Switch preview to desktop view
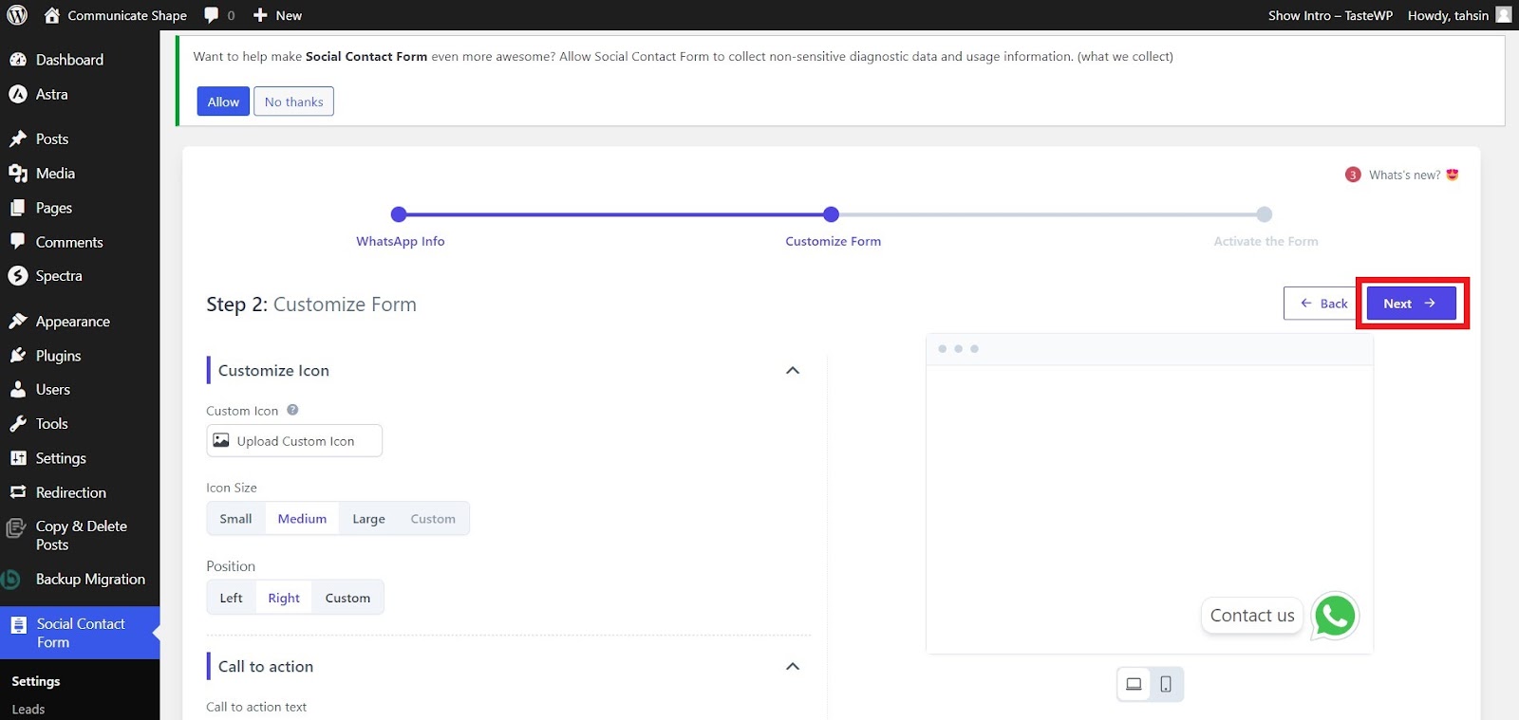The height and width of the screenshot is (720, 1519). coord(1134,684)
